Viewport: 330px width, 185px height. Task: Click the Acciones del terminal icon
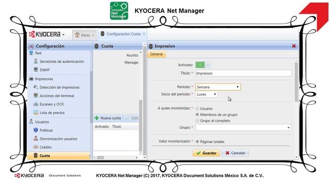point(36,96)
